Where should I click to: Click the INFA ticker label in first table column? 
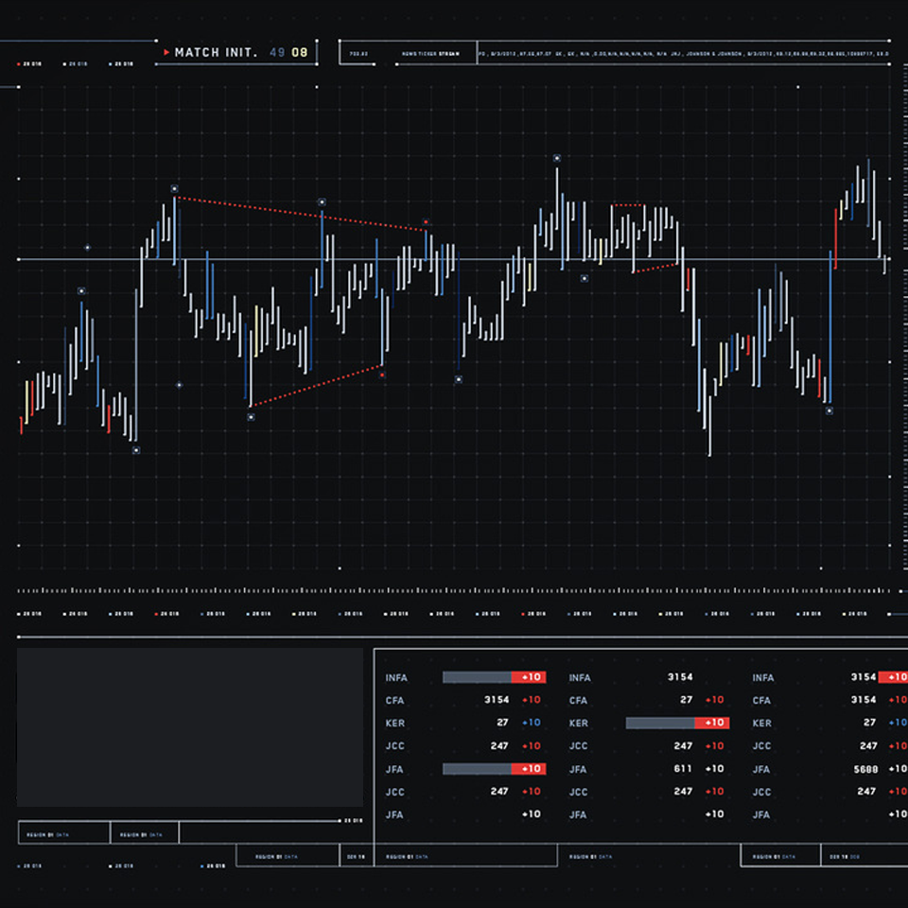[396, 677]
